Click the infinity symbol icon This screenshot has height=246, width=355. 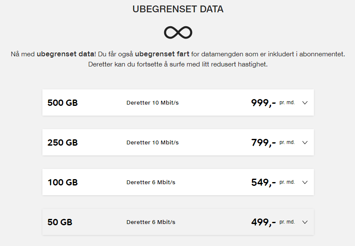(178, 32)
